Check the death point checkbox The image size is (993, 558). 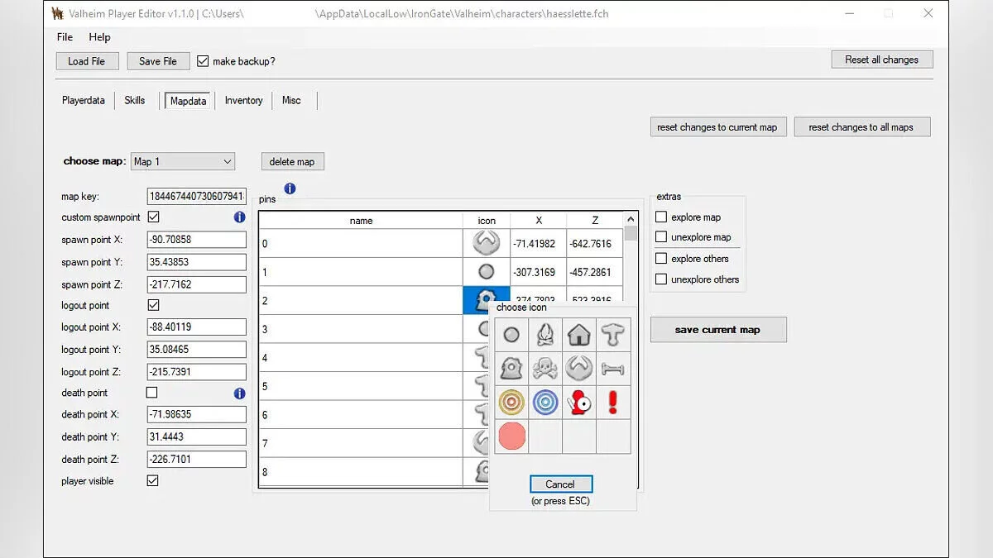[152, 393]
